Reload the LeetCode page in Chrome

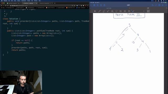(x=6, y=5)
